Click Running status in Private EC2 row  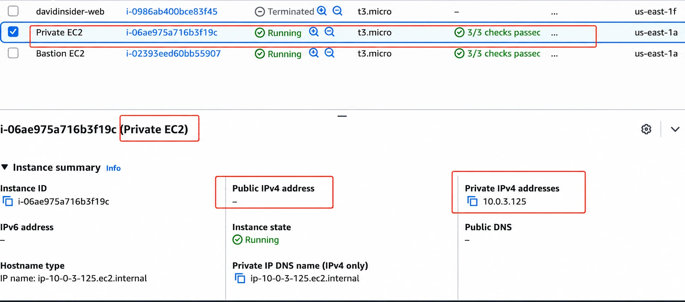tap(278, 33)
